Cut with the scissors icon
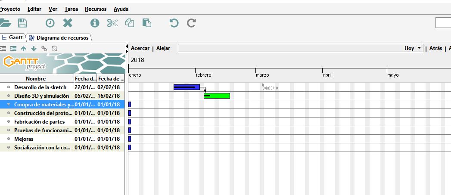The height and width of the screenshot is (195, 451). click(112, 23)
